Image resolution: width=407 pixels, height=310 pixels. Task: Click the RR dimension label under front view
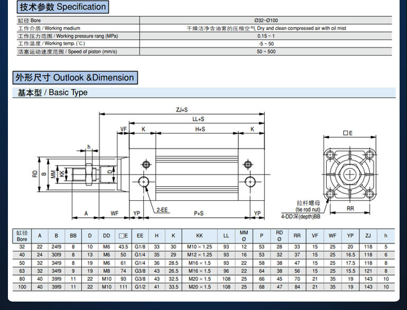350,209
